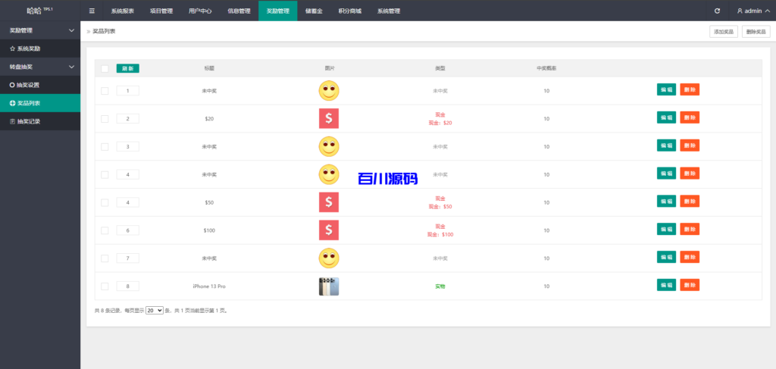Check the checkbox for the $100 prize row

pos(105,230)
